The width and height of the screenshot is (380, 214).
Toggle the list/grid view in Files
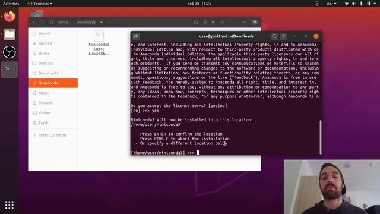[205, 22]
